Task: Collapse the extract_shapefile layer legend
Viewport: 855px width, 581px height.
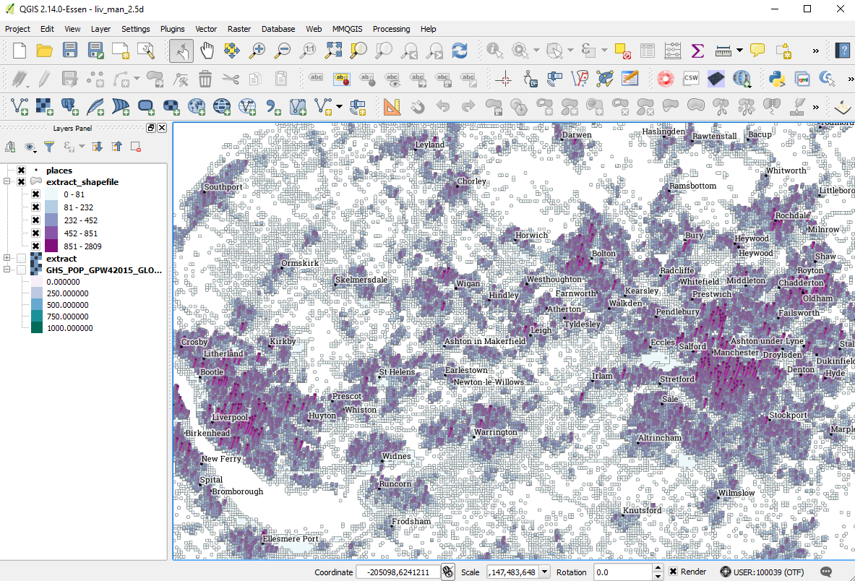Action: coord(7,181)
